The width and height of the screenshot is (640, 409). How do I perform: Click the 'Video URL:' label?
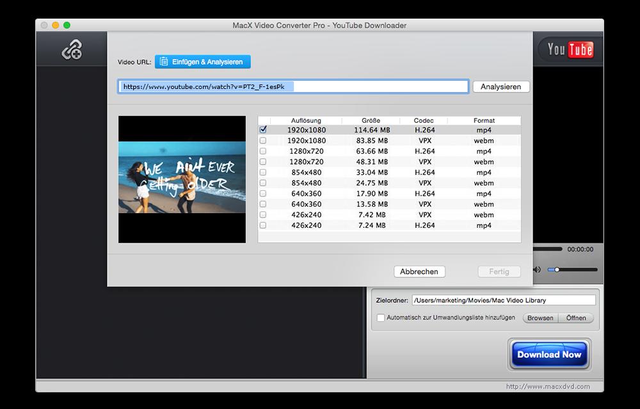(x=134, y=62)
